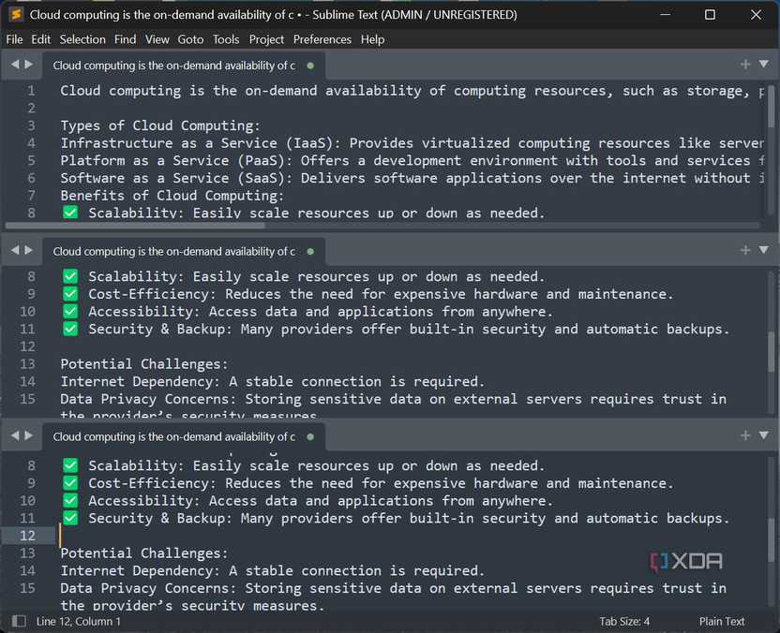Viewport: 780px width, 633px height.
Task: Click line number 3 in top pane gutter
Action: click(x=31, y=125)
